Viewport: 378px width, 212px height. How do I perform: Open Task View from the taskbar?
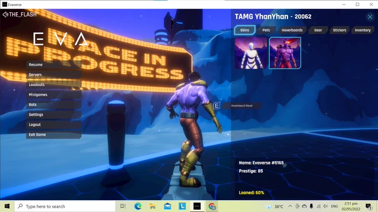click(x=123, y=206)
